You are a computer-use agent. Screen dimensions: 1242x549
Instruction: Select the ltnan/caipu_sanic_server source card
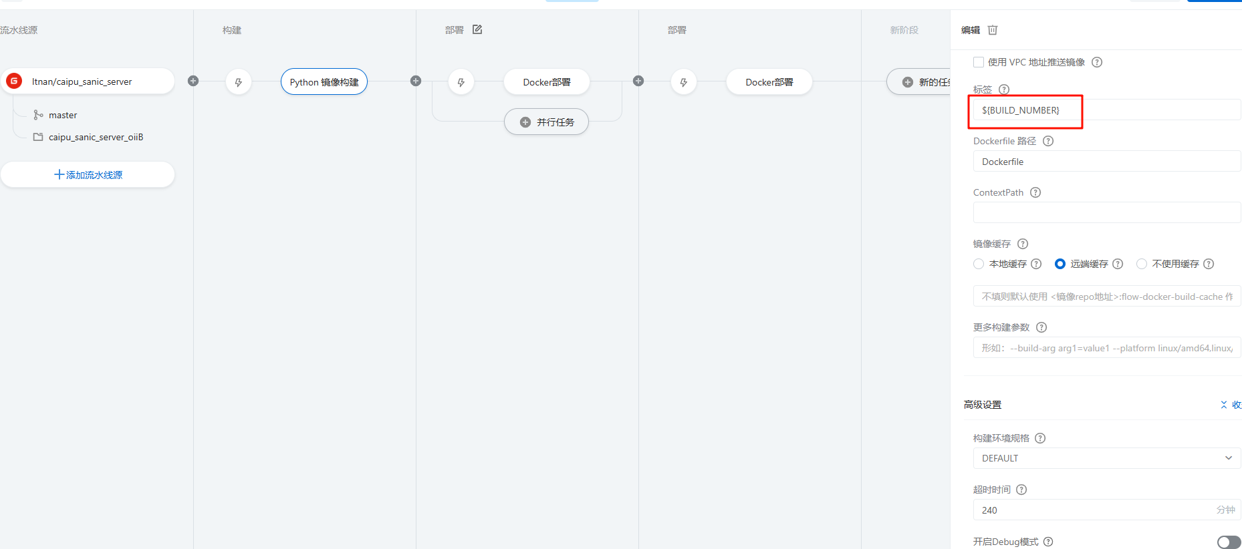click(88, 81)
